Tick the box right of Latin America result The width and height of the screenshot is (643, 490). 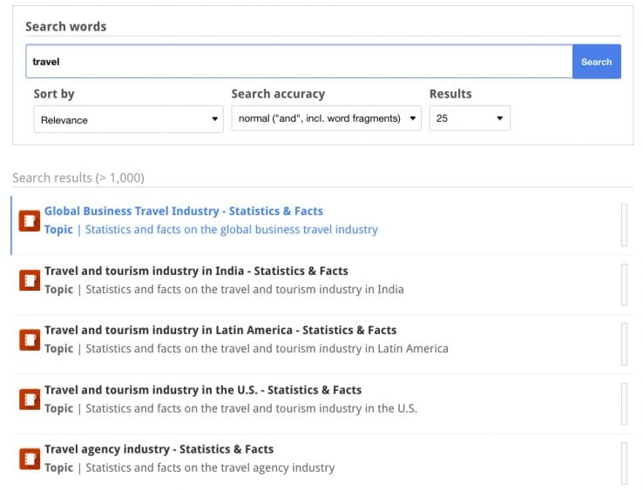click(x=624, y=344)
